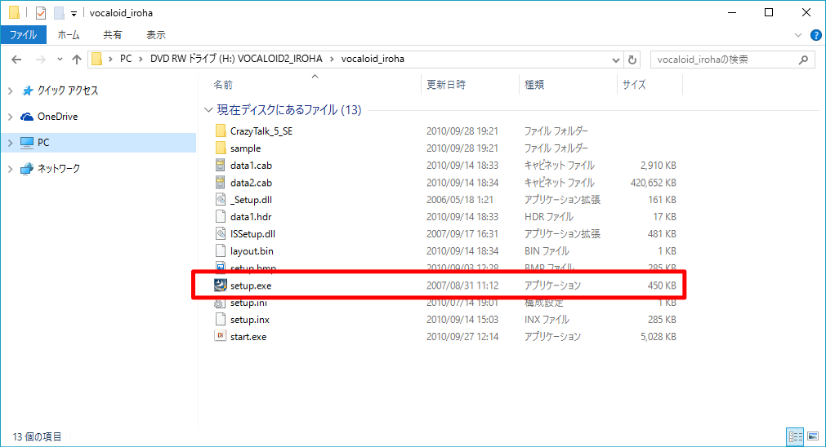This screenshot has width=826, height=447.
Task: Open the address bar history dropdown
Action: point(615,60)
